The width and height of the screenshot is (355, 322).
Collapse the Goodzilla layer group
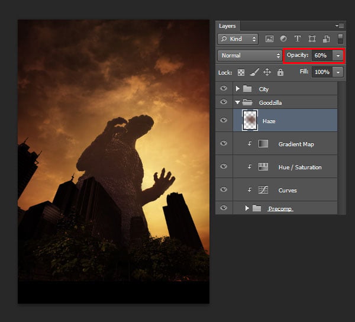(237, 102)
